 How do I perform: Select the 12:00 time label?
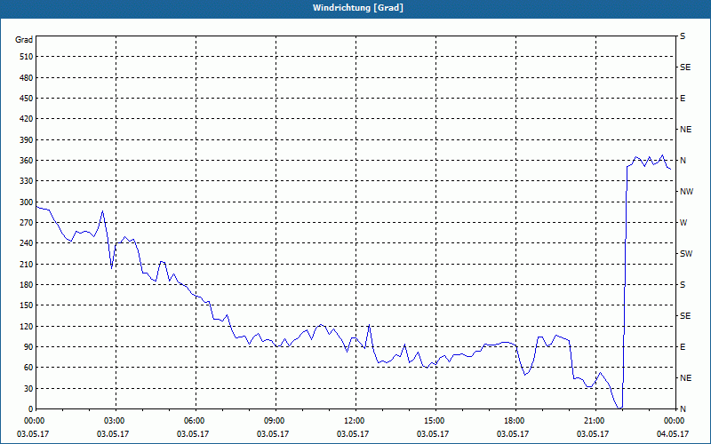click(355, 421)
